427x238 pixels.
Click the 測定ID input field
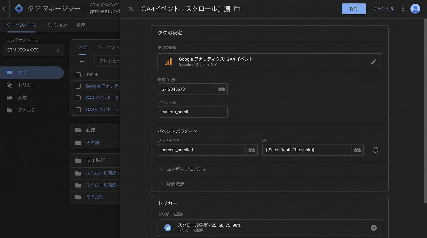pyautogui.click(x=187, y=89)
